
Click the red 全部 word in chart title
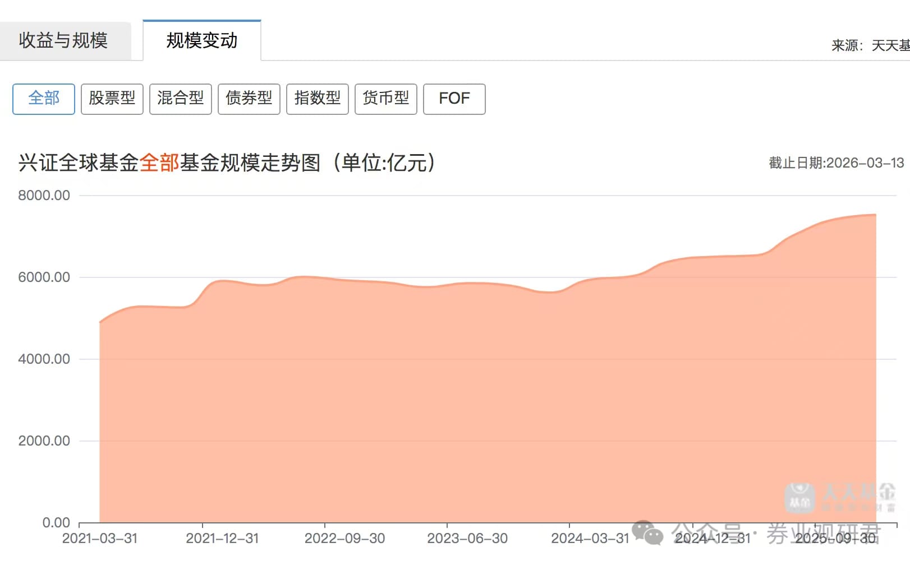pos(159,163)
